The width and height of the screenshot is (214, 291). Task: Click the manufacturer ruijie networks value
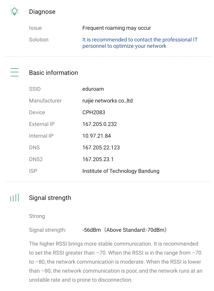pyautogui.click(x=108, y=101)
